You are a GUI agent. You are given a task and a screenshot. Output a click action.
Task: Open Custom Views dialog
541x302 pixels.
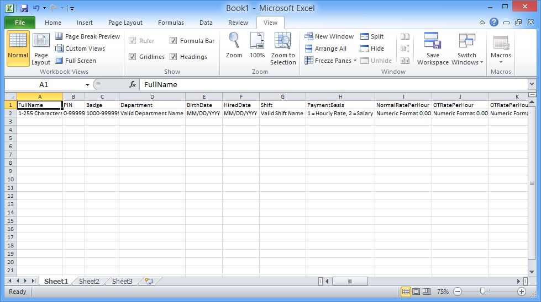click(80, 48)
